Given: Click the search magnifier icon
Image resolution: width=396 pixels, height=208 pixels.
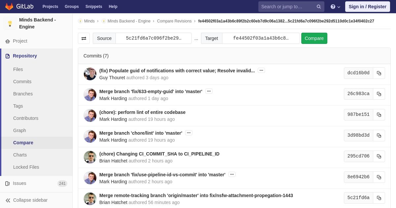Looking at the screenshot, I should coord(319,7).
